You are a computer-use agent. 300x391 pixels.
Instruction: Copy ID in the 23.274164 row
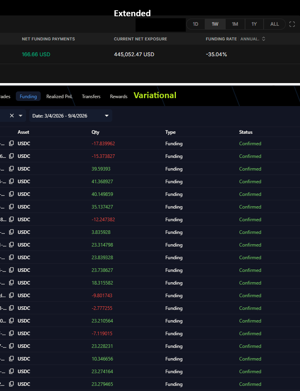tap(11, 371)
